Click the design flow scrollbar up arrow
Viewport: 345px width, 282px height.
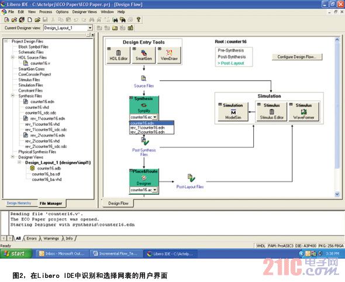[x=337, y=40]
